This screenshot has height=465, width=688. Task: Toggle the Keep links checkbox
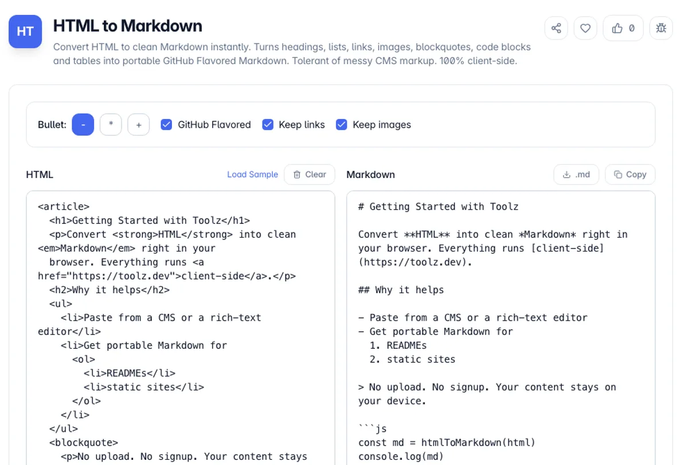268,124
